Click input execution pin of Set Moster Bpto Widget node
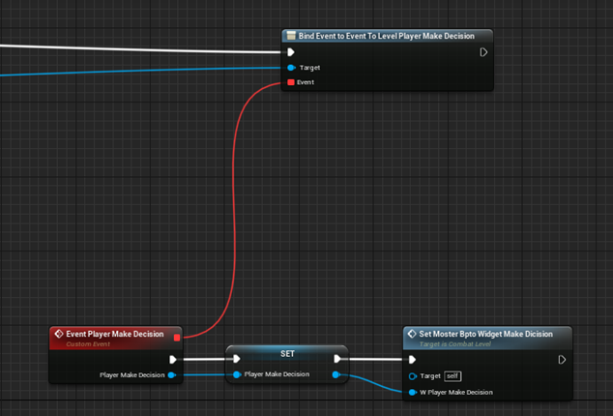This screenshot has width=613, height=416. [412, 359]
